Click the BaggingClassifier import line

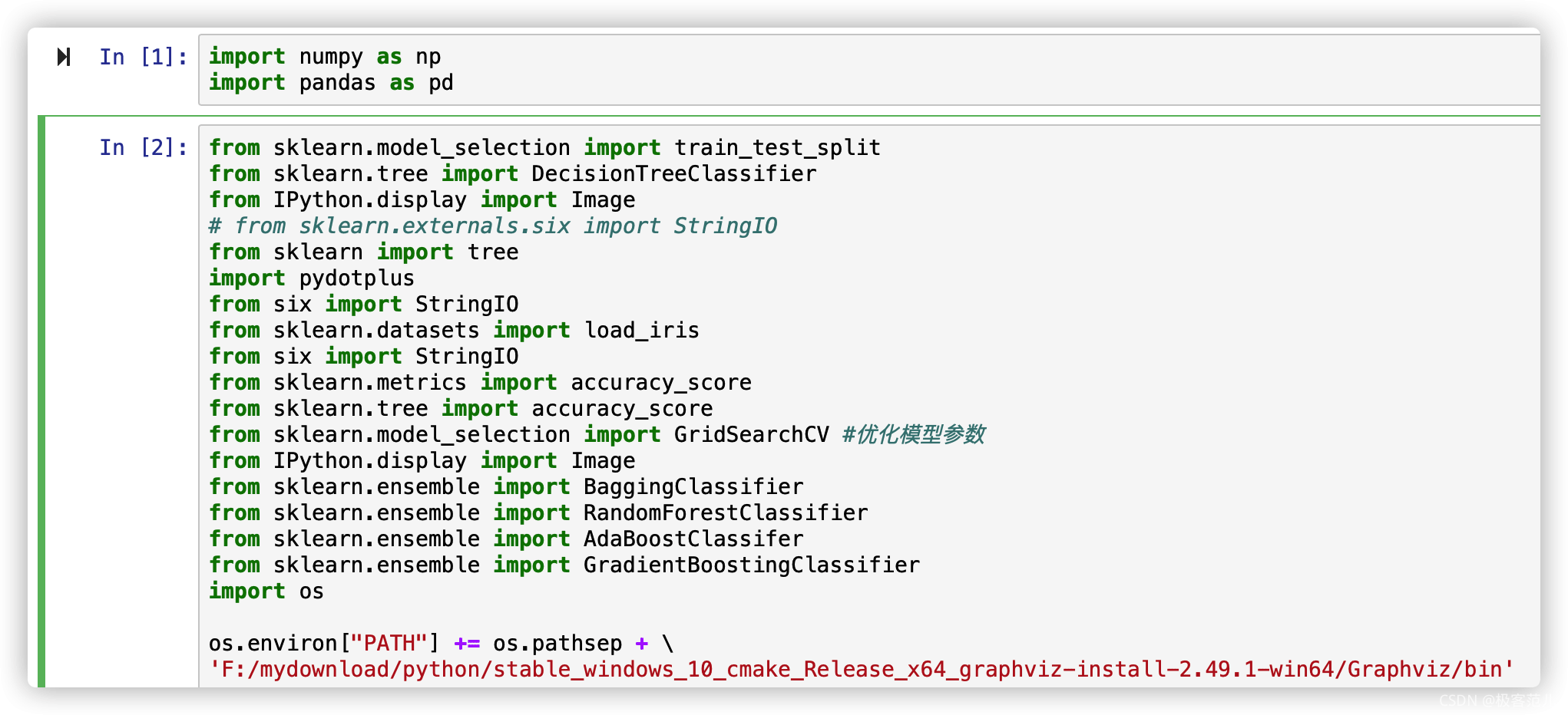[506, 486]
